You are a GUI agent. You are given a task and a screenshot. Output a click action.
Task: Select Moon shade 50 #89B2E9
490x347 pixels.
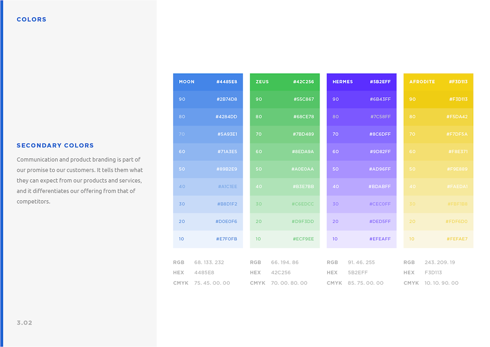[208, 169]
